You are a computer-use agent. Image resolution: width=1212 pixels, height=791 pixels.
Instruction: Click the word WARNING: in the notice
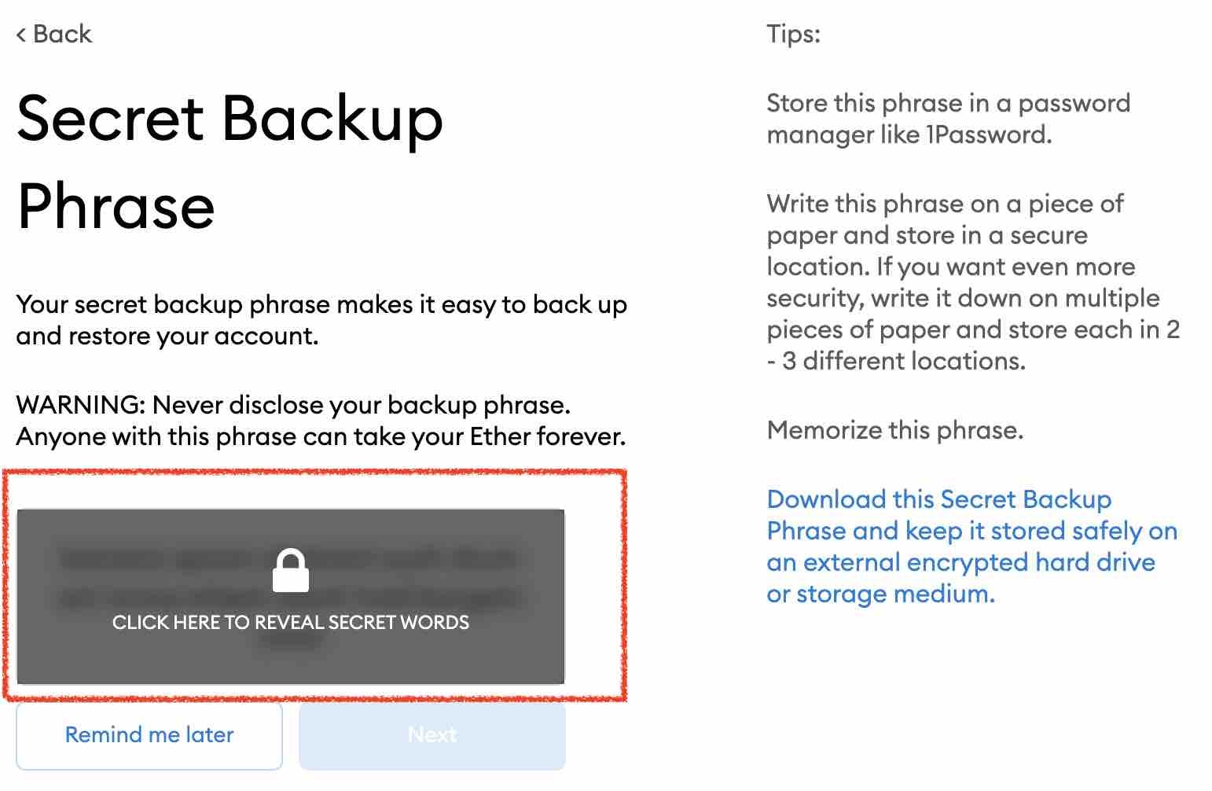point(80,405)
